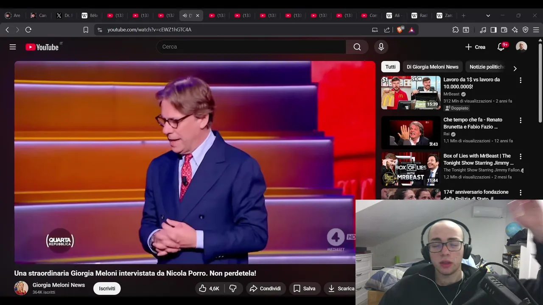Close the current playing YouTube tab

pos(197,16)
